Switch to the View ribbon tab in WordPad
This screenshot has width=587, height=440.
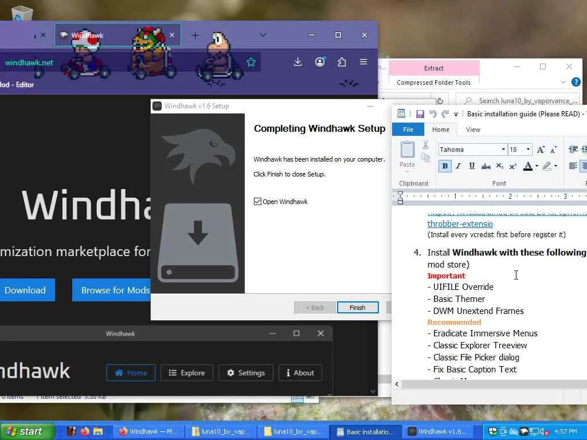pyautogui.click(x=473, y=129)
